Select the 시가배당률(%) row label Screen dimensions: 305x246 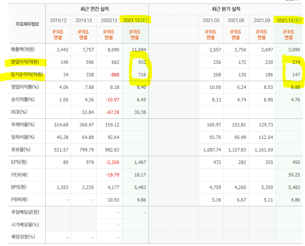pyautogui.click(x=25, y=225)
